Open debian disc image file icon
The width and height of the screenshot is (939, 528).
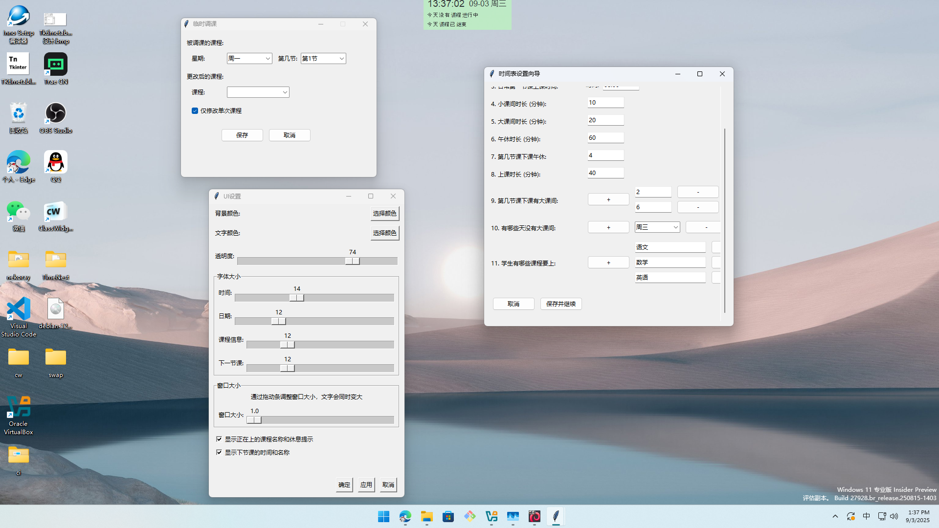pyautogui.click(x=56, y=313)
